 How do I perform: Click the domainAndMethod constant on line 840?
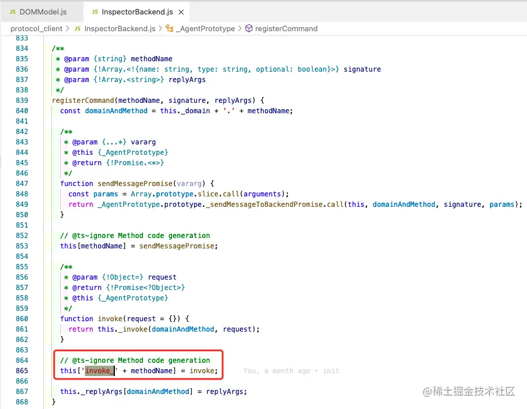coord(116,111)
